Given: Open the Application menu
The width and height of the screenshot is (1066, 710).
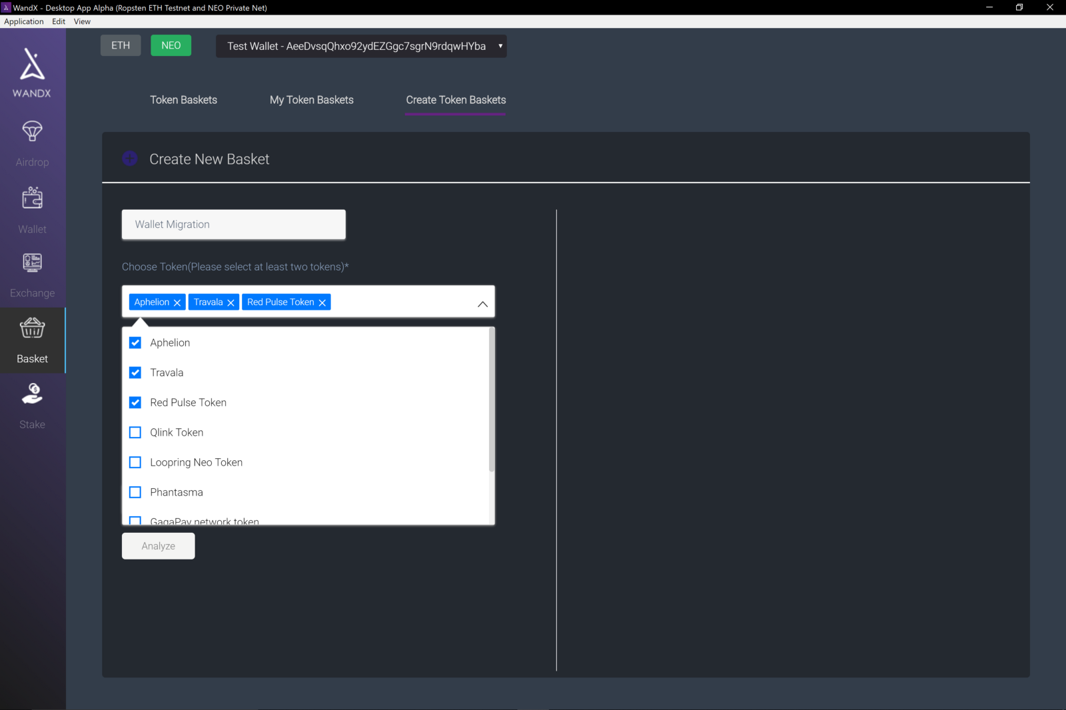Looking at the screenshot, I should click(24, 21).
